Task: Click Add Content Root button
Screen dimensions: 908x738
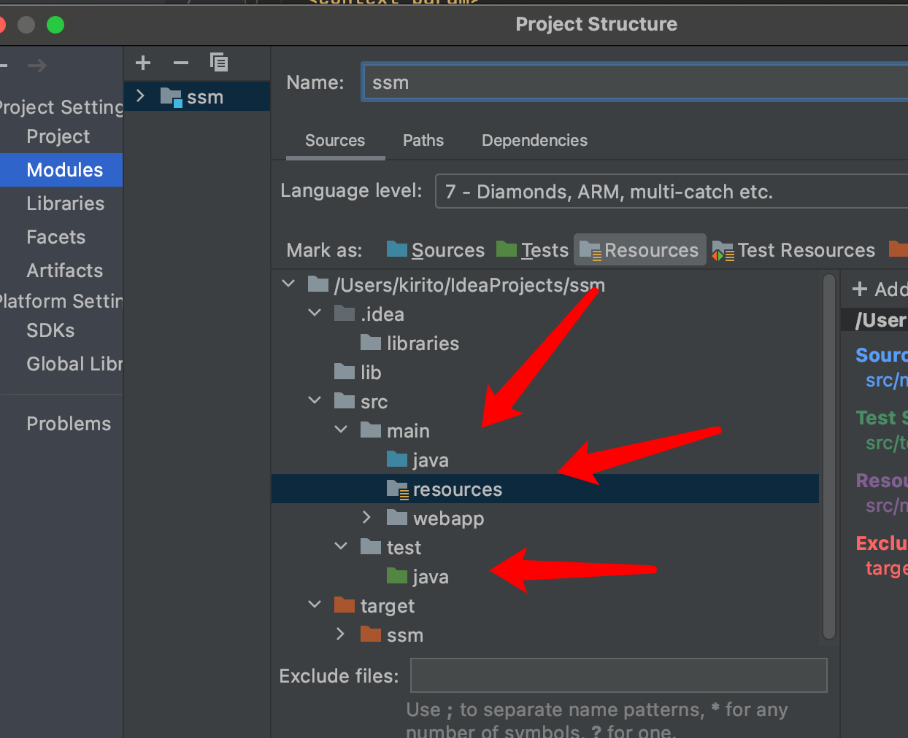Action: click(880, 290)
